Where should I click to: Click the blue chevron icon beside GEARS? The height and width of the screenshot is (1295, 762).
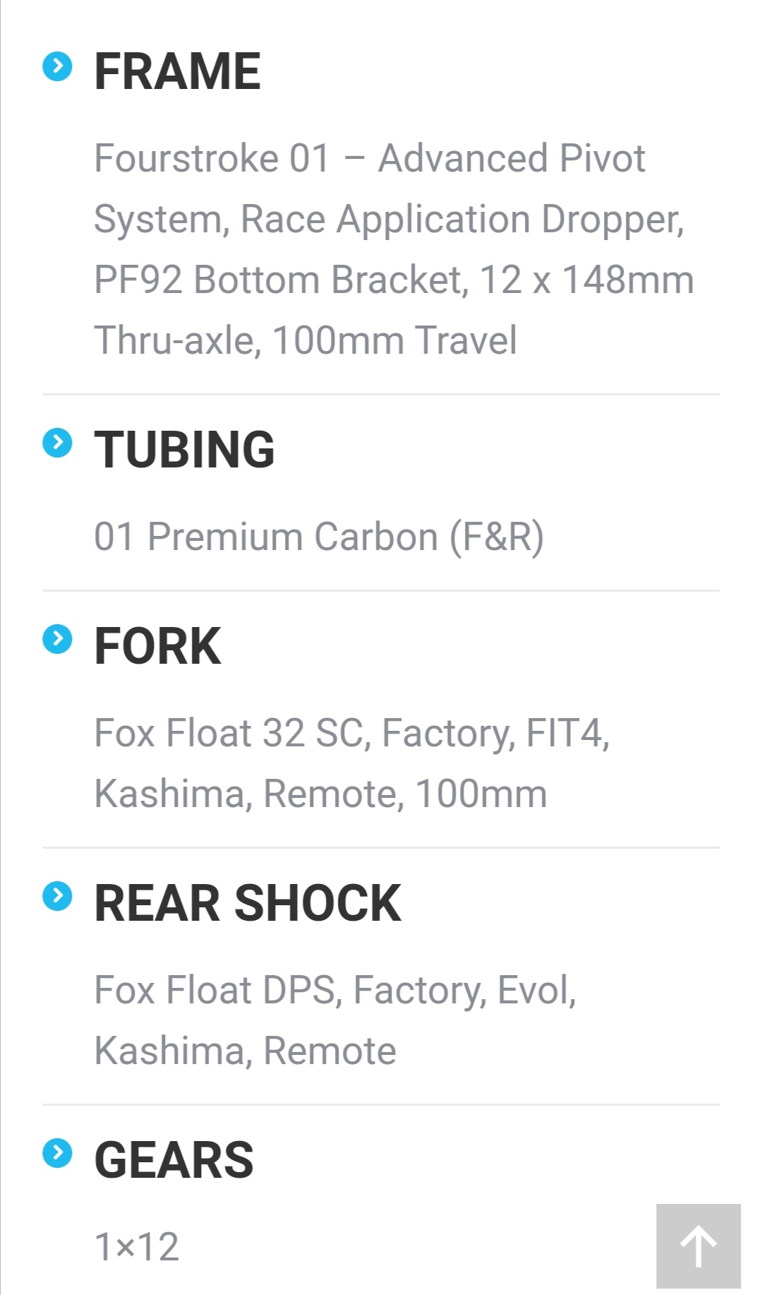[57, 1154]
